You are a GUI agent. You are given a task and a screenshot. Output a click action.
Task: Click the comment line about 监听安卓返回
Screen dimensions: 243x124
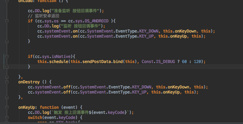point(43,16)
